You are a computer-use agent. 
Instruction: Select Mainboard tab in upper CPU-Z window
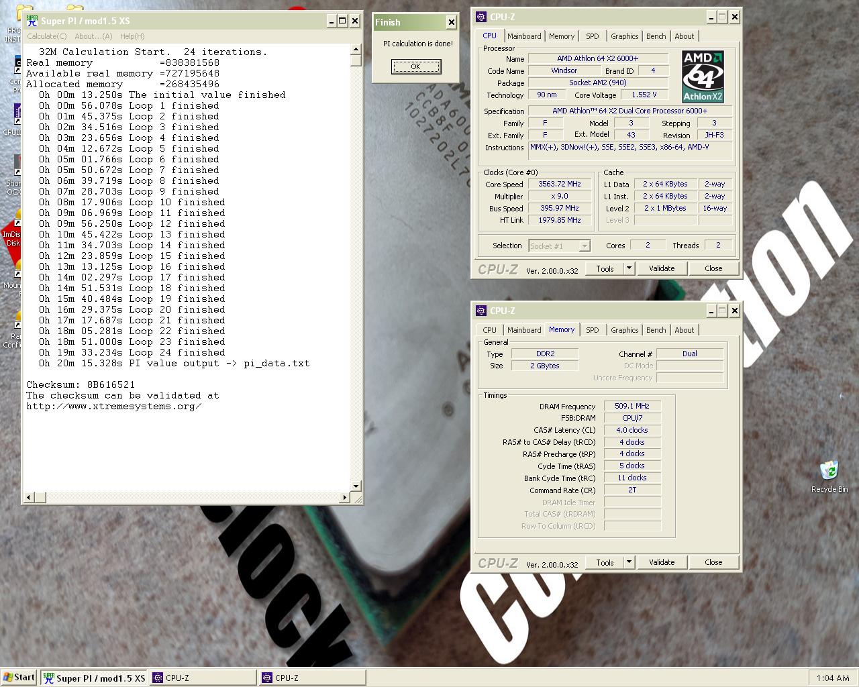point(524,36)
